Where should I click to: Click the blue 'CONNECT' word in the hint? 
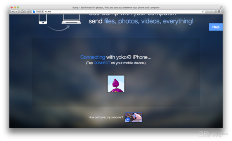102,63
